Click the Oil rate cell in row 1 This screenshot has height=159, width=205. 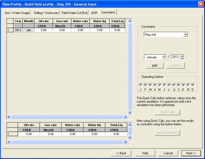(x=44, y=30)
